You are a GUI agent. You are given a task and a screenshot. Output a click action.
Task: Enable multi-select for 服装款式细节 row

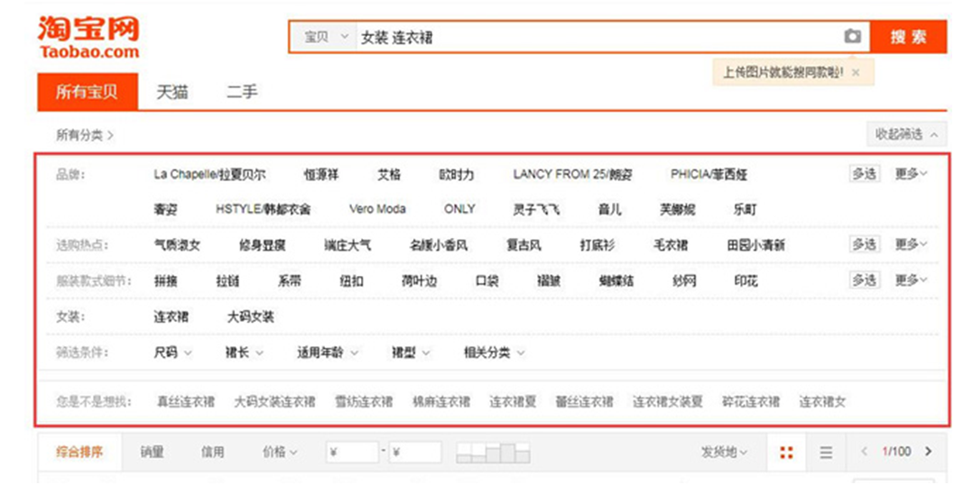(x=864, y=280)
